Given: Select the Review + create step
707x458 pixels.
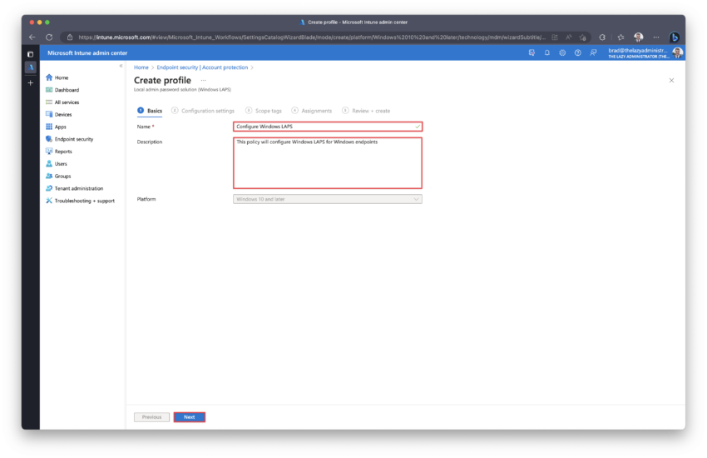Looking at the screenshot, I should [x=366, y=111].
